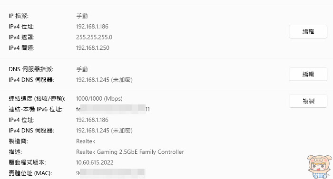Screen dimensions: 333x179
Task: Click the IPv4 遮罩 value 255.255.255.0
Action: click(94, 38)
